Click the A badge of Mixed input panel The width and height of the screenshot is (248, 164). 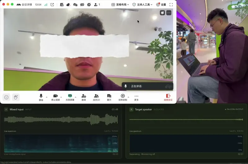tap(6, 109)
